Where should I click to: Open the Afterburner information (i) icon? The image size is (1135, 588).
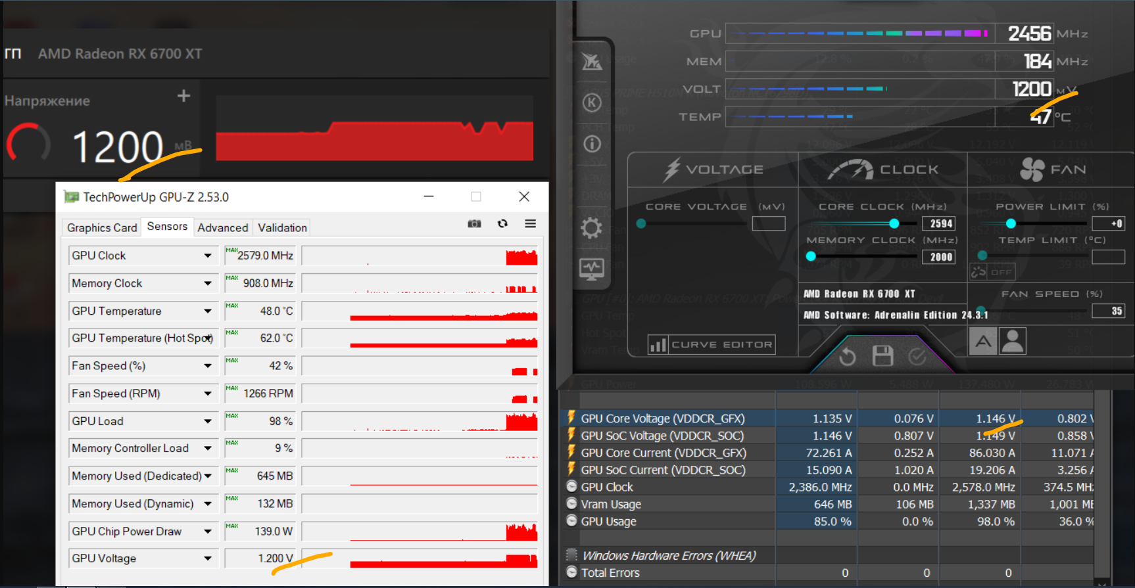tap(592, 144)
